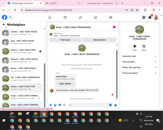The image size is (163, 130).
Task: Send a thumbs-up like
Action: pyautogui.click(x=115, y=105)
